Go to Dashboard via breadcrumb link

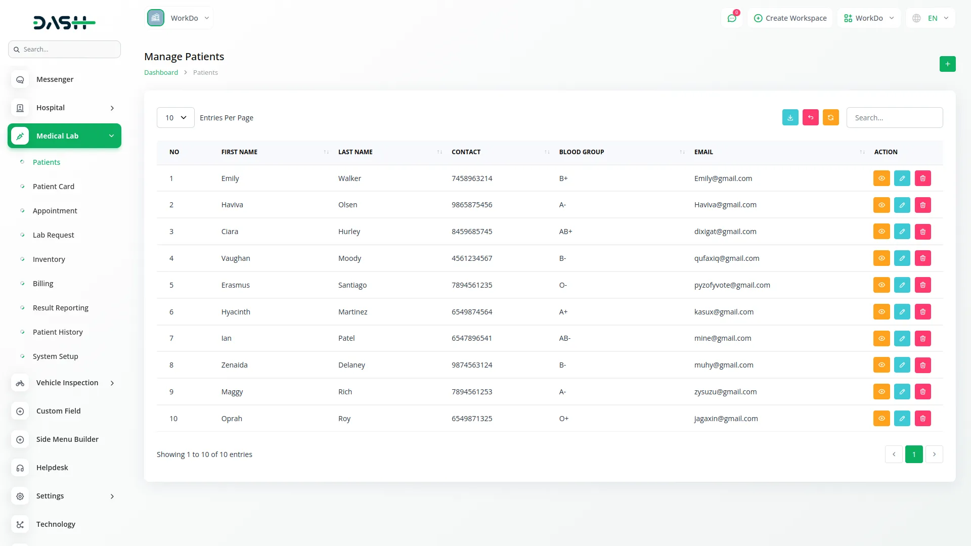click(x=161, y=72)
